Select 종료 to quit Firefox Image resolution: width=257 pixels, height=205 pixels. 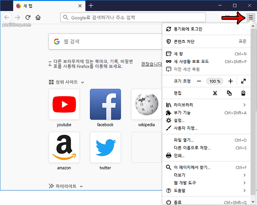206,202
